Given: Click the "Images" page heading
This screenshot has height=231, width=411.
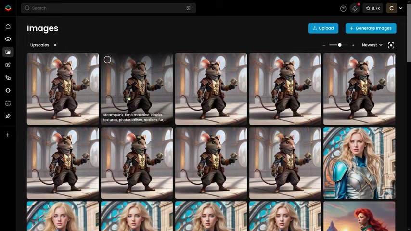Looking at the screenshot, I should 42,28.
